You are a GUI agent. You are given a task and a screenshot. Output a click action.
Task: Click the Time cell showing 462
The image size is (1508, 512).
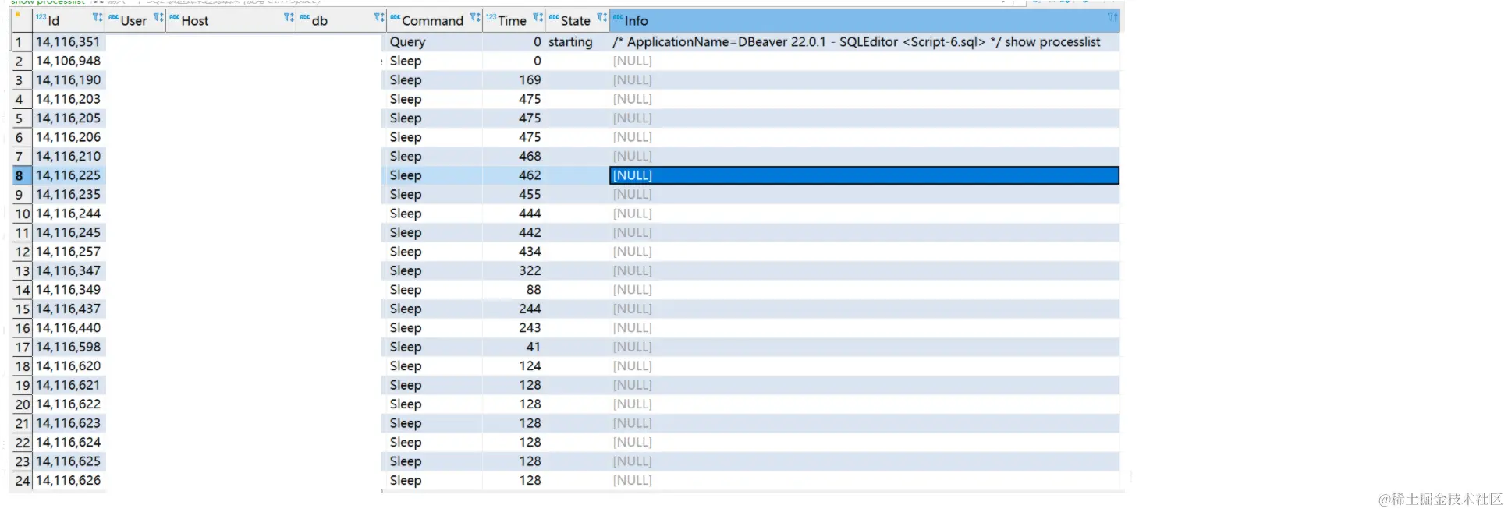click(514, 175)
